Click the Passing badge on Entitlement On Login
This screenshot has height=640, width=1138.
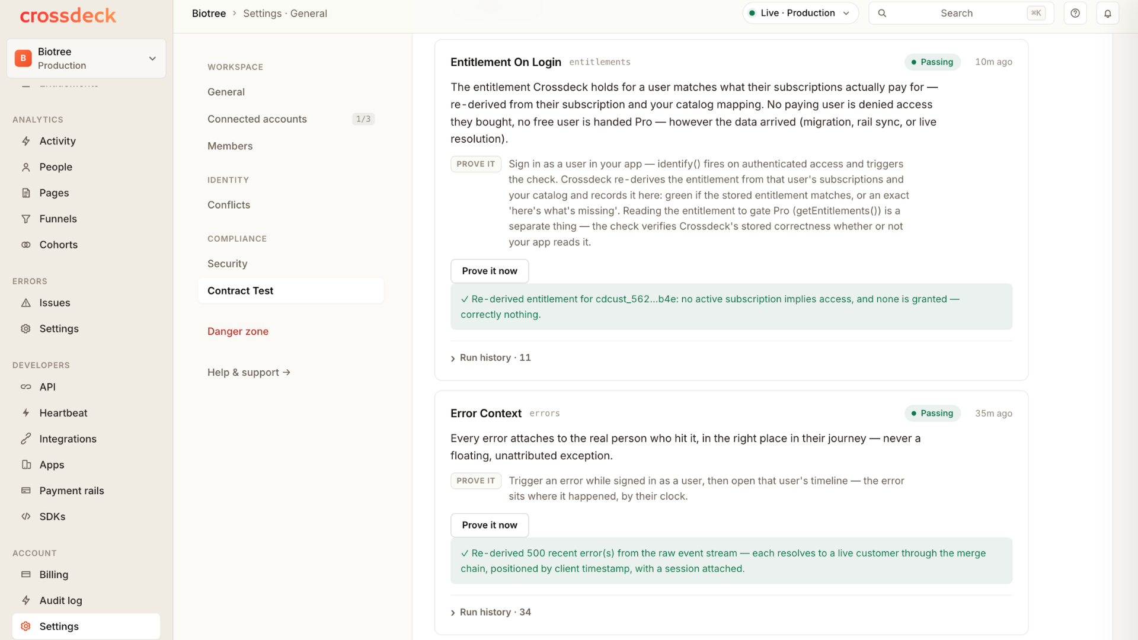tap(932, 62)
